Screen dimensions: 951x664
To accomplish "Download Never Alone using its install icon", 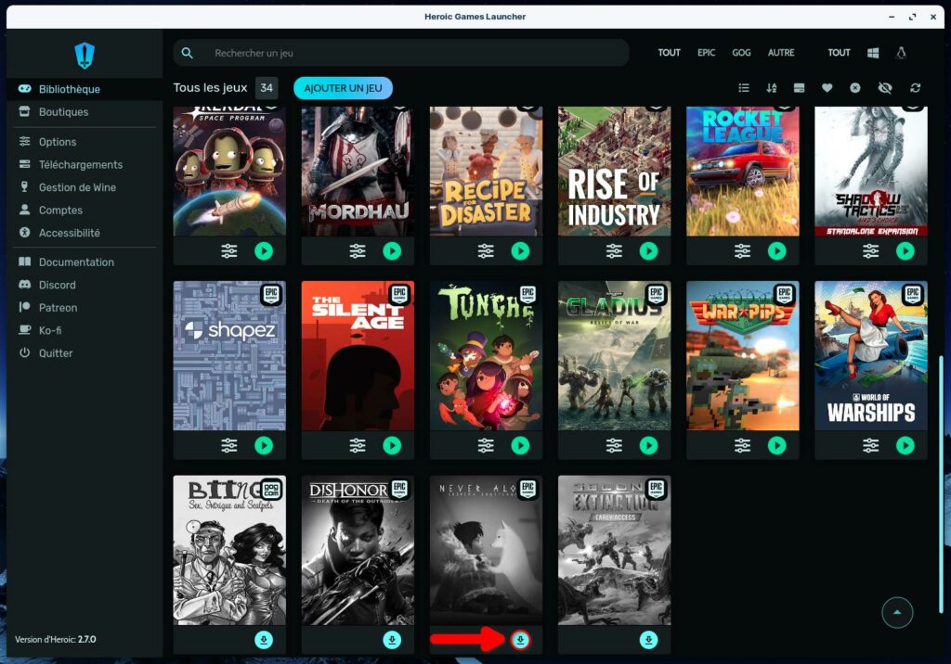I will [520, 640].
